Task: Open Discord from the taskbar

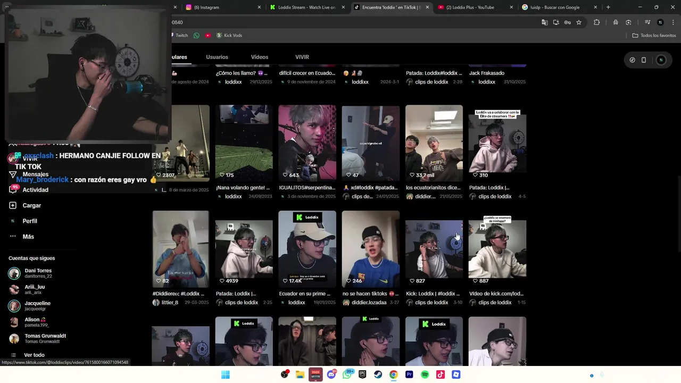Action: tap(331, 374)
